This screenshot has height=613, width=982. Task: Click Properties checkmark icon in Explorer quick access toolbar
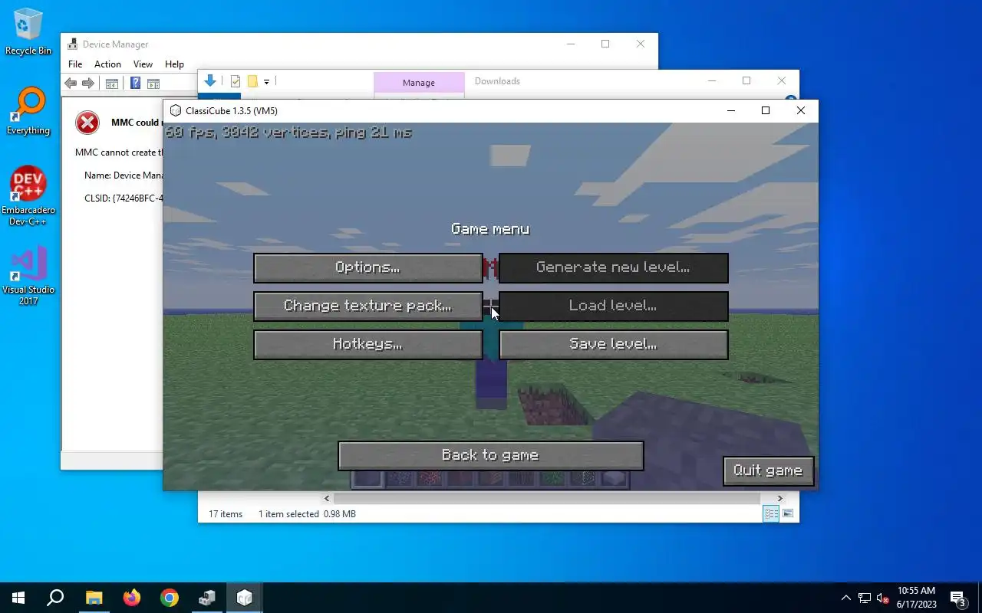click(236, 81)
